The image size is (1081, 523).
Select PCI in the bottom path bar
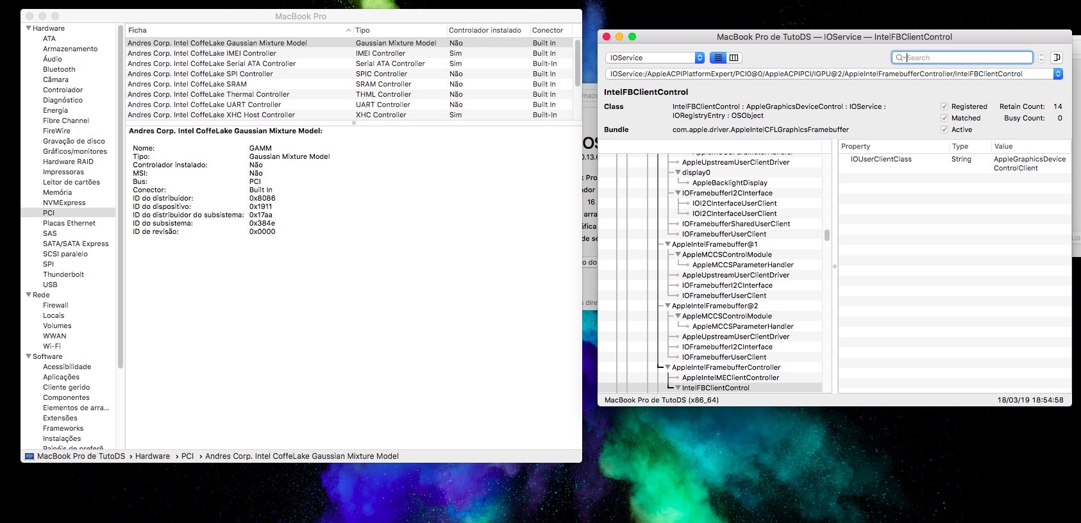coord(187,456)
